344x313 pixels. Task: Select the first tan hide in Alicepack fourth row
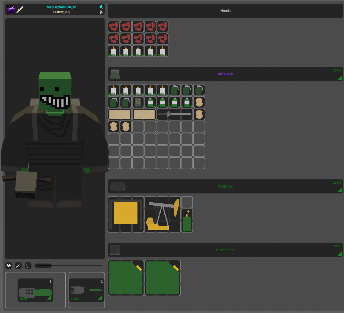coord(114,127)
